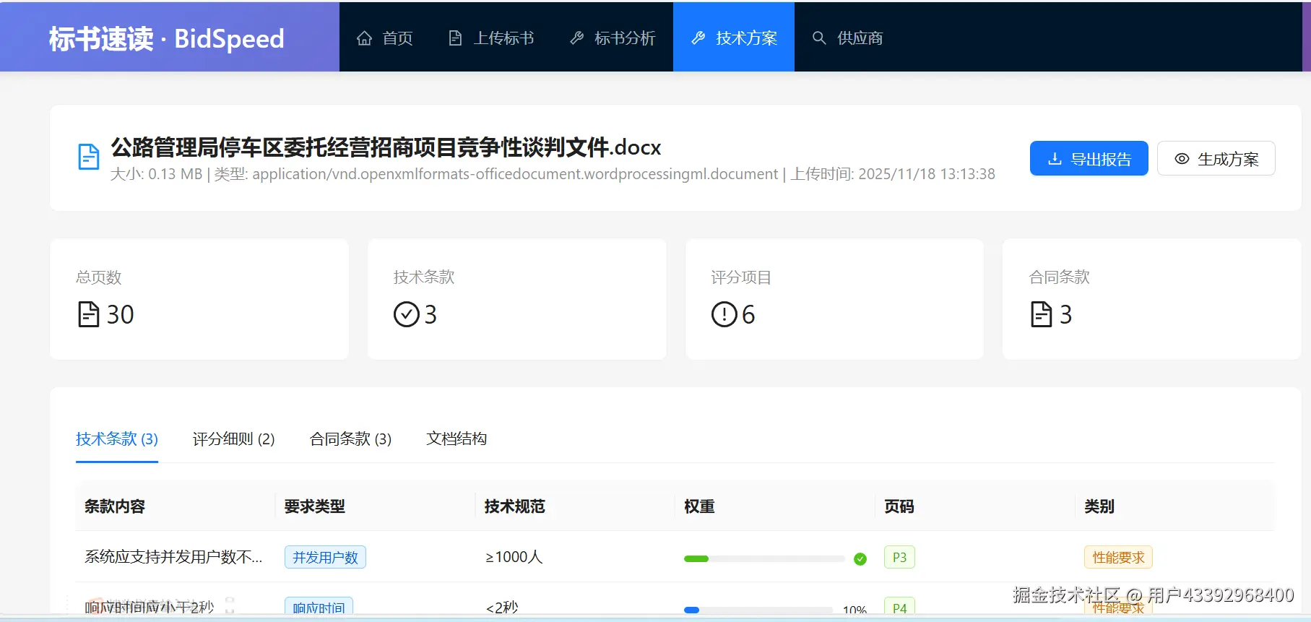The width and height of the screenshot is (1311, 622).
Task: Click the blue document file icon
Action: coord(89,157)
